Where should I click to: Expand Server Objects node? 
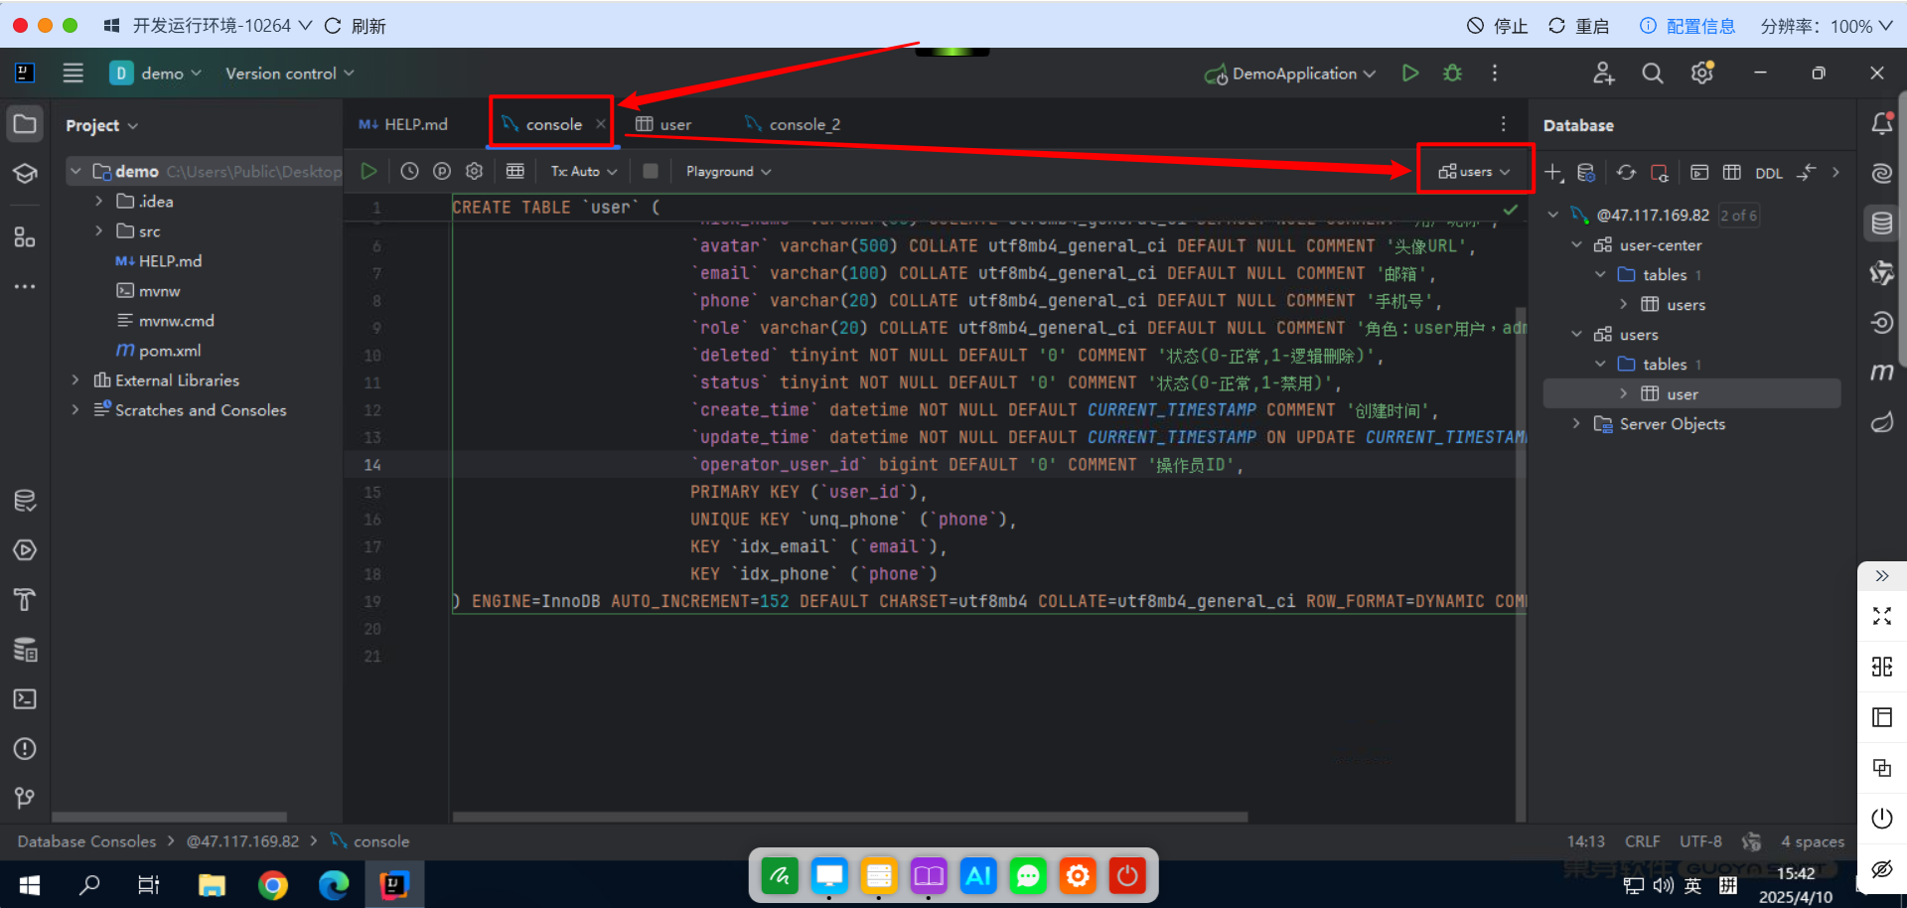point(1576,423)
